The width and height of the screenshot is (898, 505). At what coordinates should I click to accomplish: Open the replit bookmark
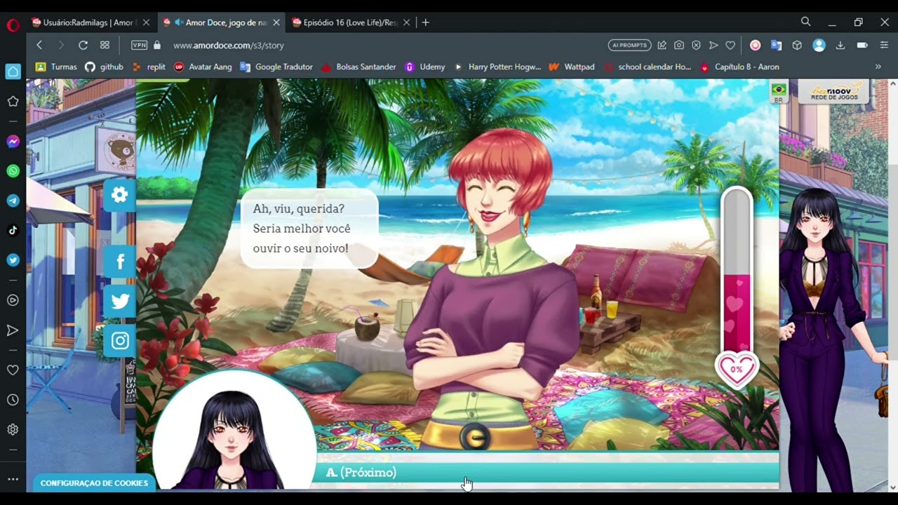(148, 67)
